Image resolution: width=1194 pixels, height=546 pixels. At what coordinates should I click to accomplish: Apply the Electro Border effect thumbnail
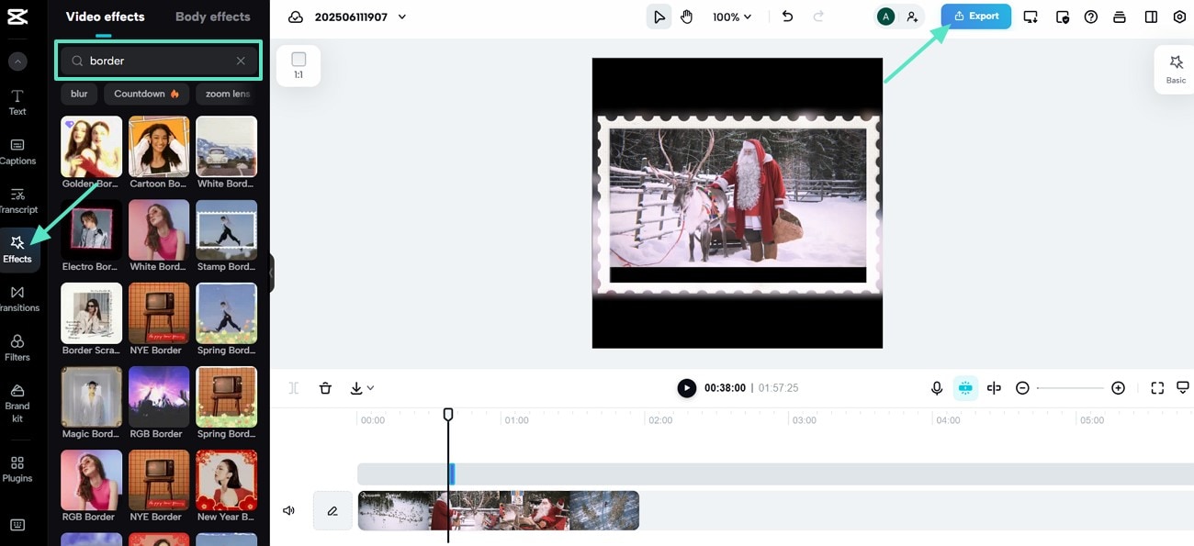click(x=91, y=230)
